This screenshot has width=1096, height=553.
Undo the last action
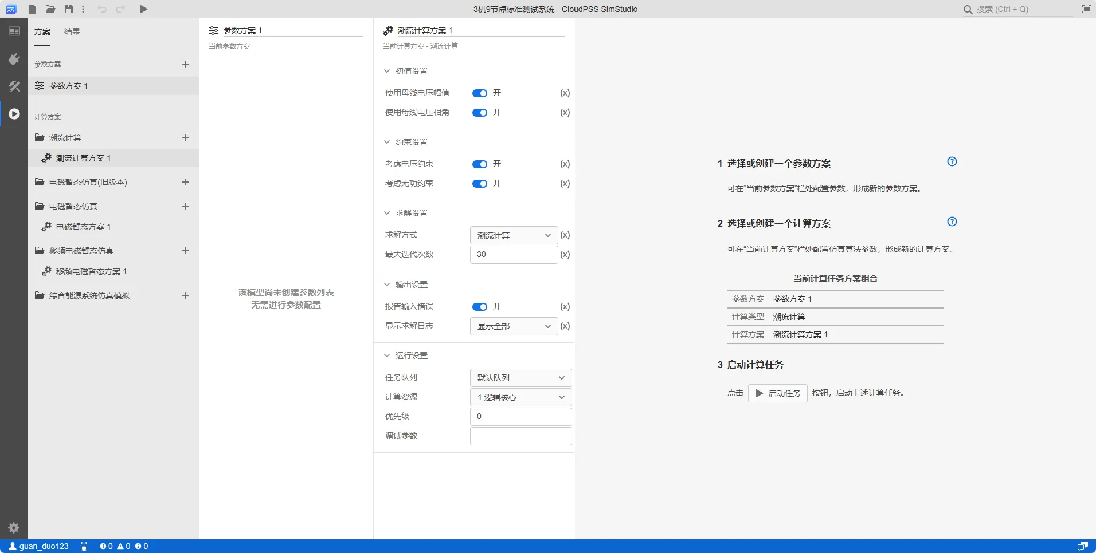[102, 9]
